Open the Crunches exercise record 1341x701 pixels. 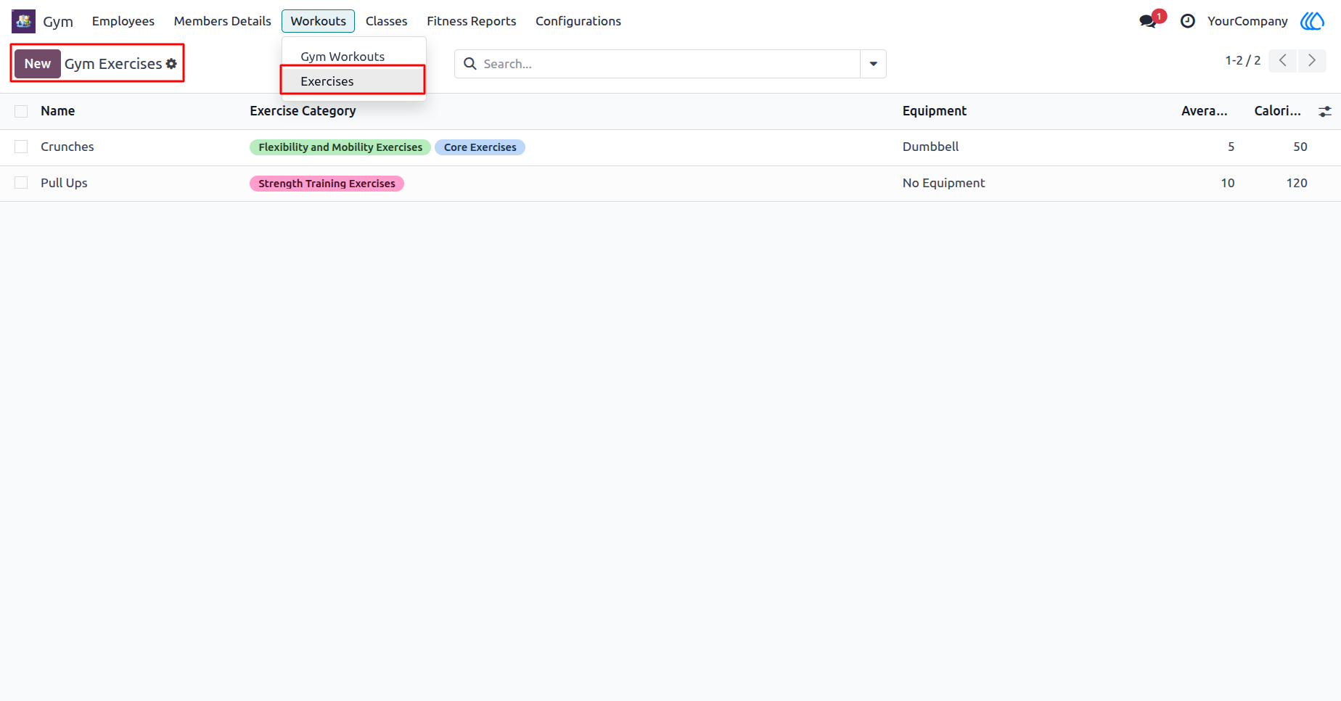coord(67,147)
